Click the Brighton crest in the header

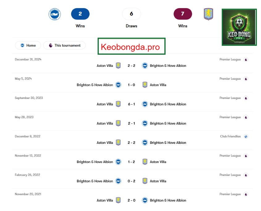(55, 14)
